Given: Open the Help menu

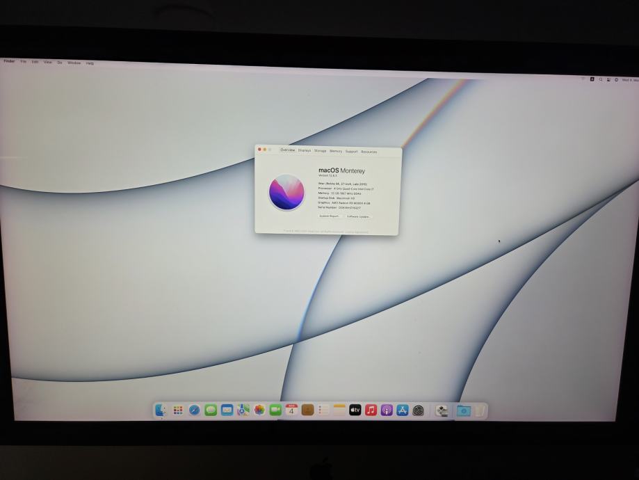Looking at the screenshot, I should coord(90,63).
